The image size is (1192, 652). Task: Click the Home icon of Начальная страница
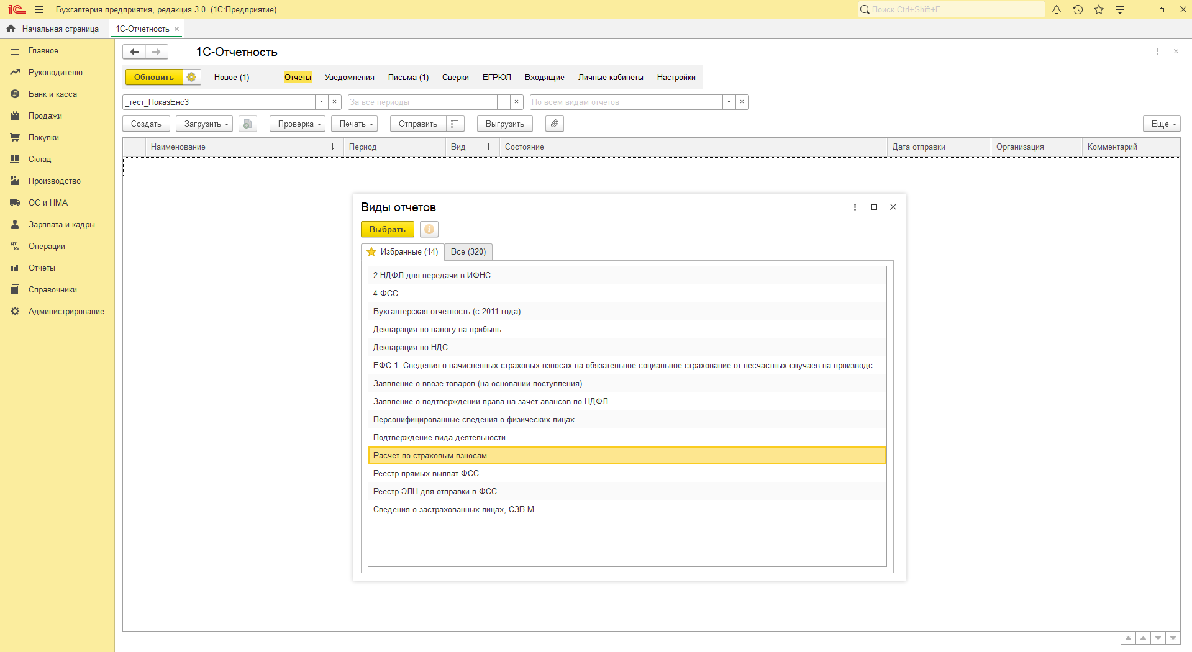pyautogui.click(x=11, y=29)
